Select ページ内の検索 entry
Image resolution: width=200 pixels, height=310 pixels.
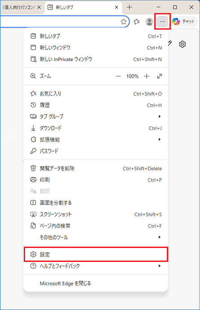[x=96, y=226]
